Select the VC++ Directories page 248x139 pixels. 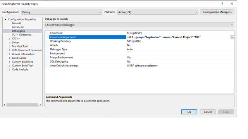[22, 35]
